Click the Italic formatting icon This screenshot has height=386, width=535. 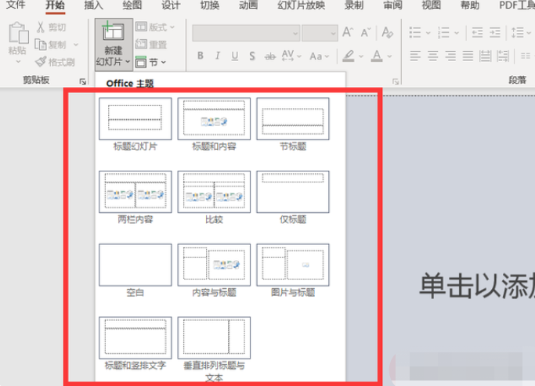click(219, 56)
